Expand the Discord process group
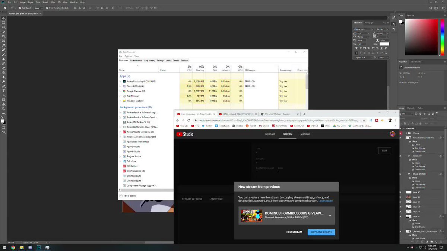The height and width of the screenshot is (251, 447). 120,86
